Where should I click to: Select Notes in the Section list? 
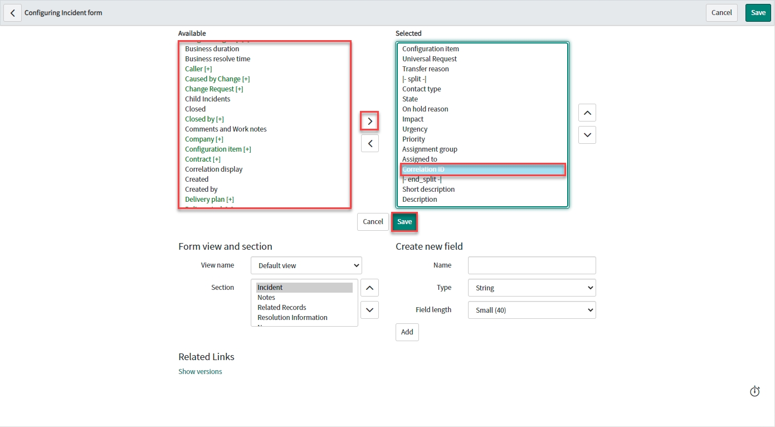point(266,298)
